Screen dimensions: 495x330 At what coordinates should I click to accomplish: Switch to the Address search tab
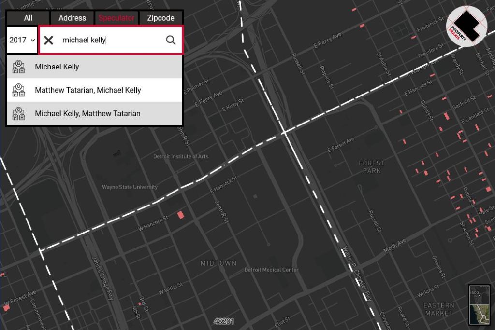72,18
